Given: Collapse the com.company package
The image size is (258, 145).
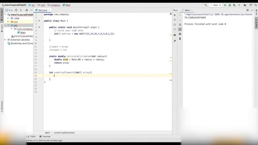Looking at the screenshot, I should coord(12,29).
